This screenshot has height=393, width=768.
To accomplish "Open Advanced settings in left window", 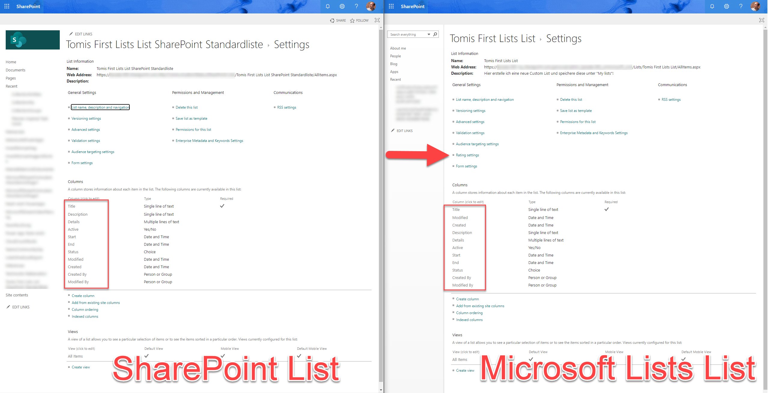I will 86,129.
